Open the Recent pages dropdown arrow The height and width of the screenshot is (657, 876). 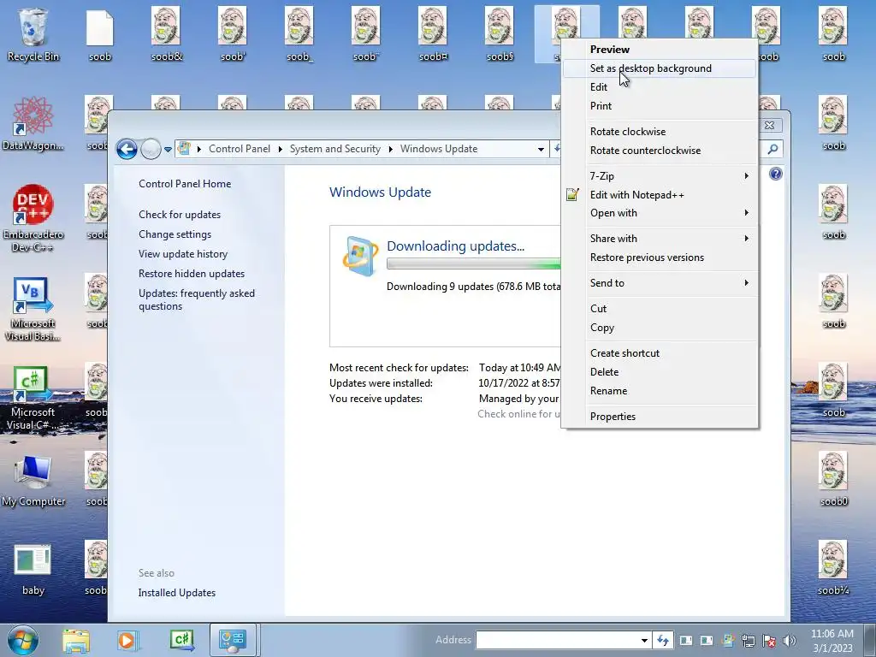click(x=168, y=150)
